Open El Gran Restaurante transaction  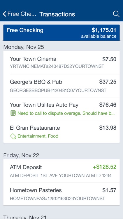pyautogui.click(x=61, y=132)
